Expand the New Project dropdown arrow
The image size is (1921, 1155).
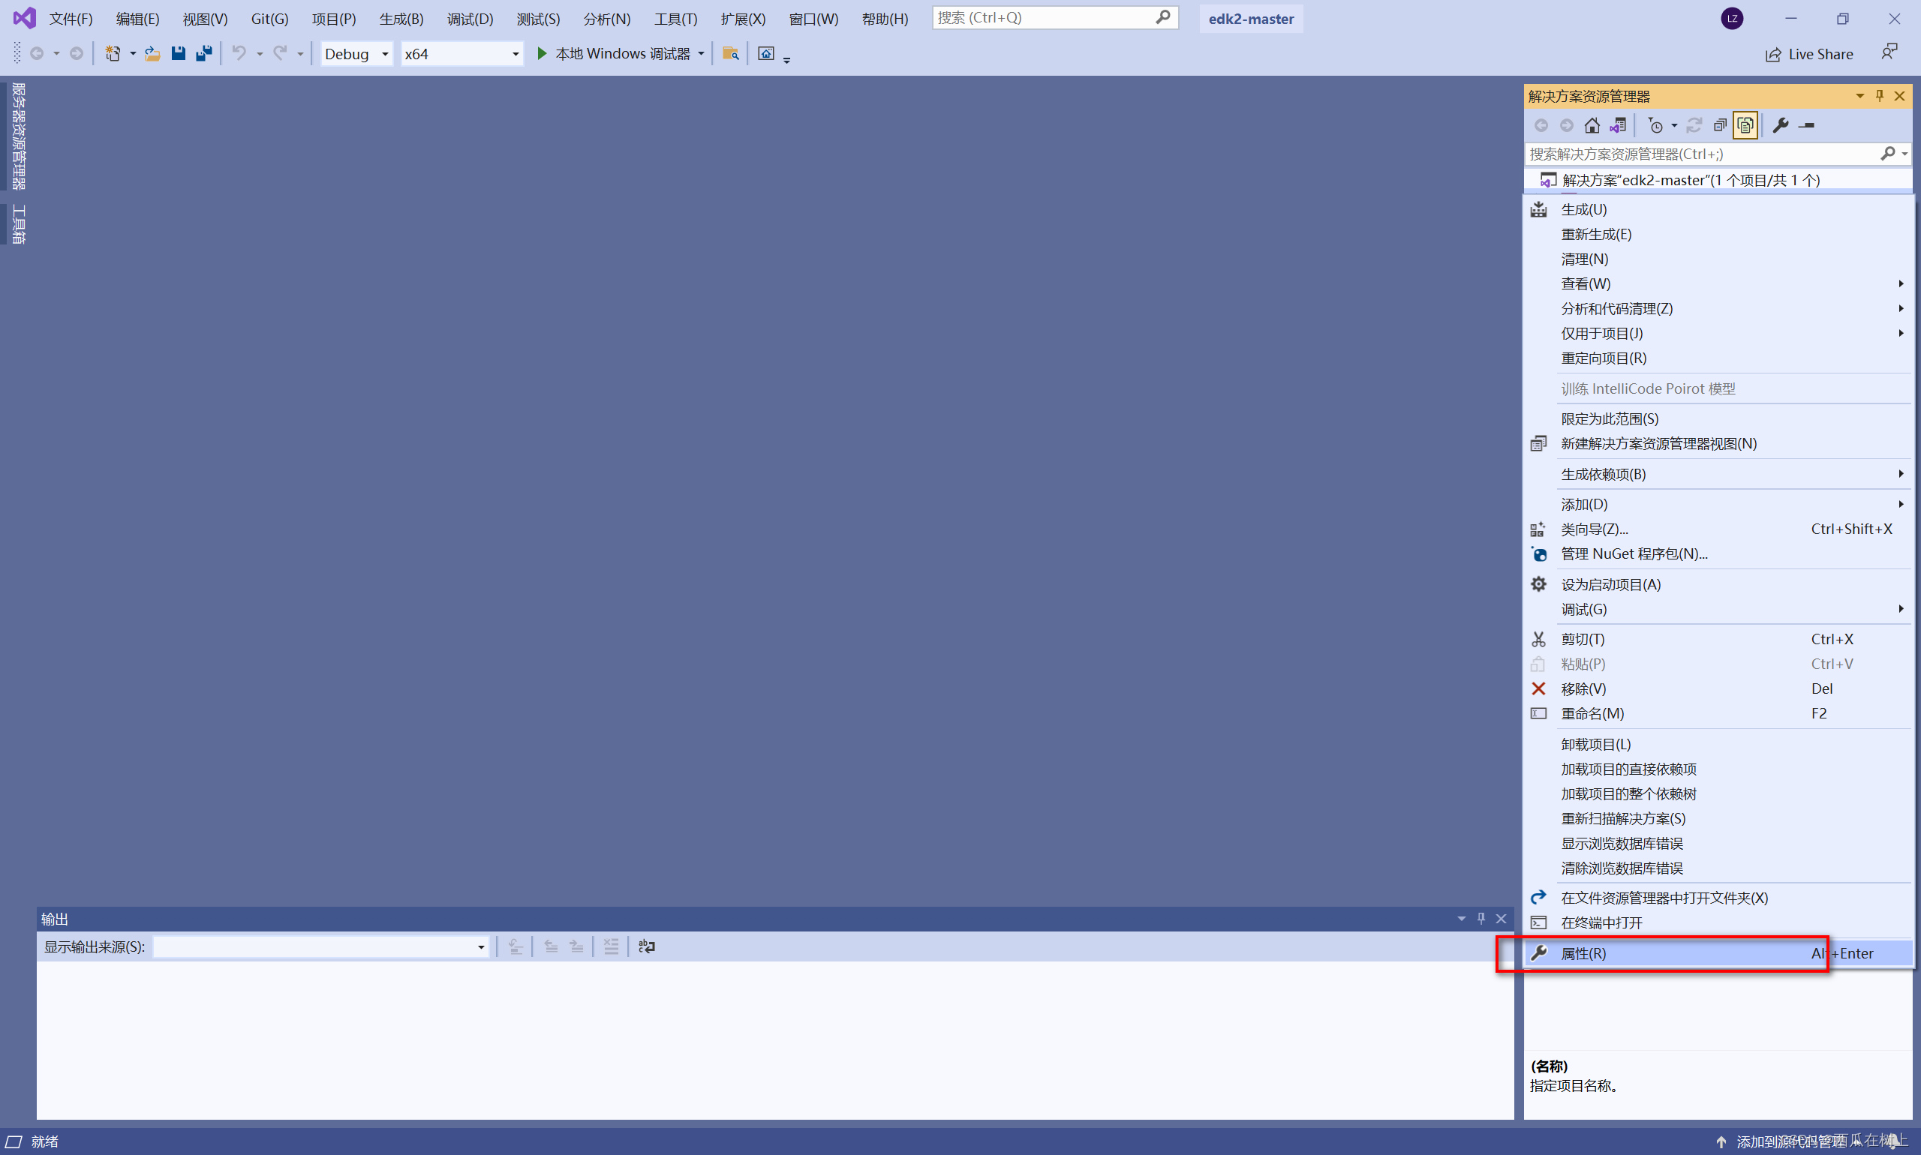click(x=133, y=54)
